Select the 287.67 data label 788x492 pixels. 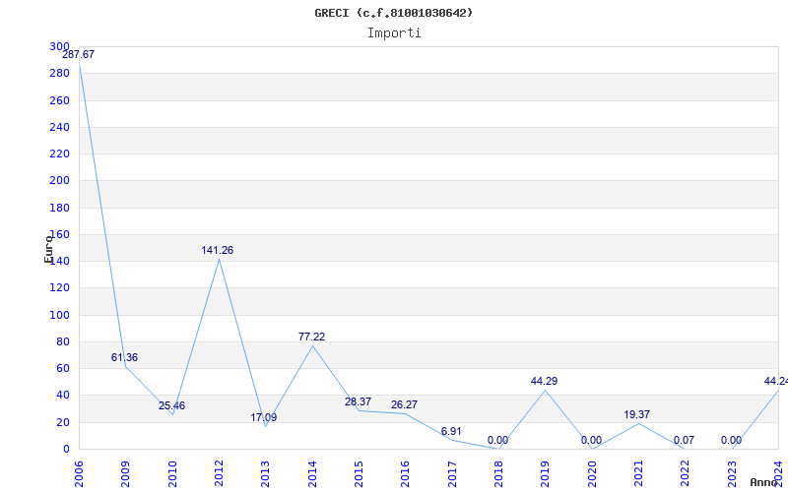click(79, 55)
